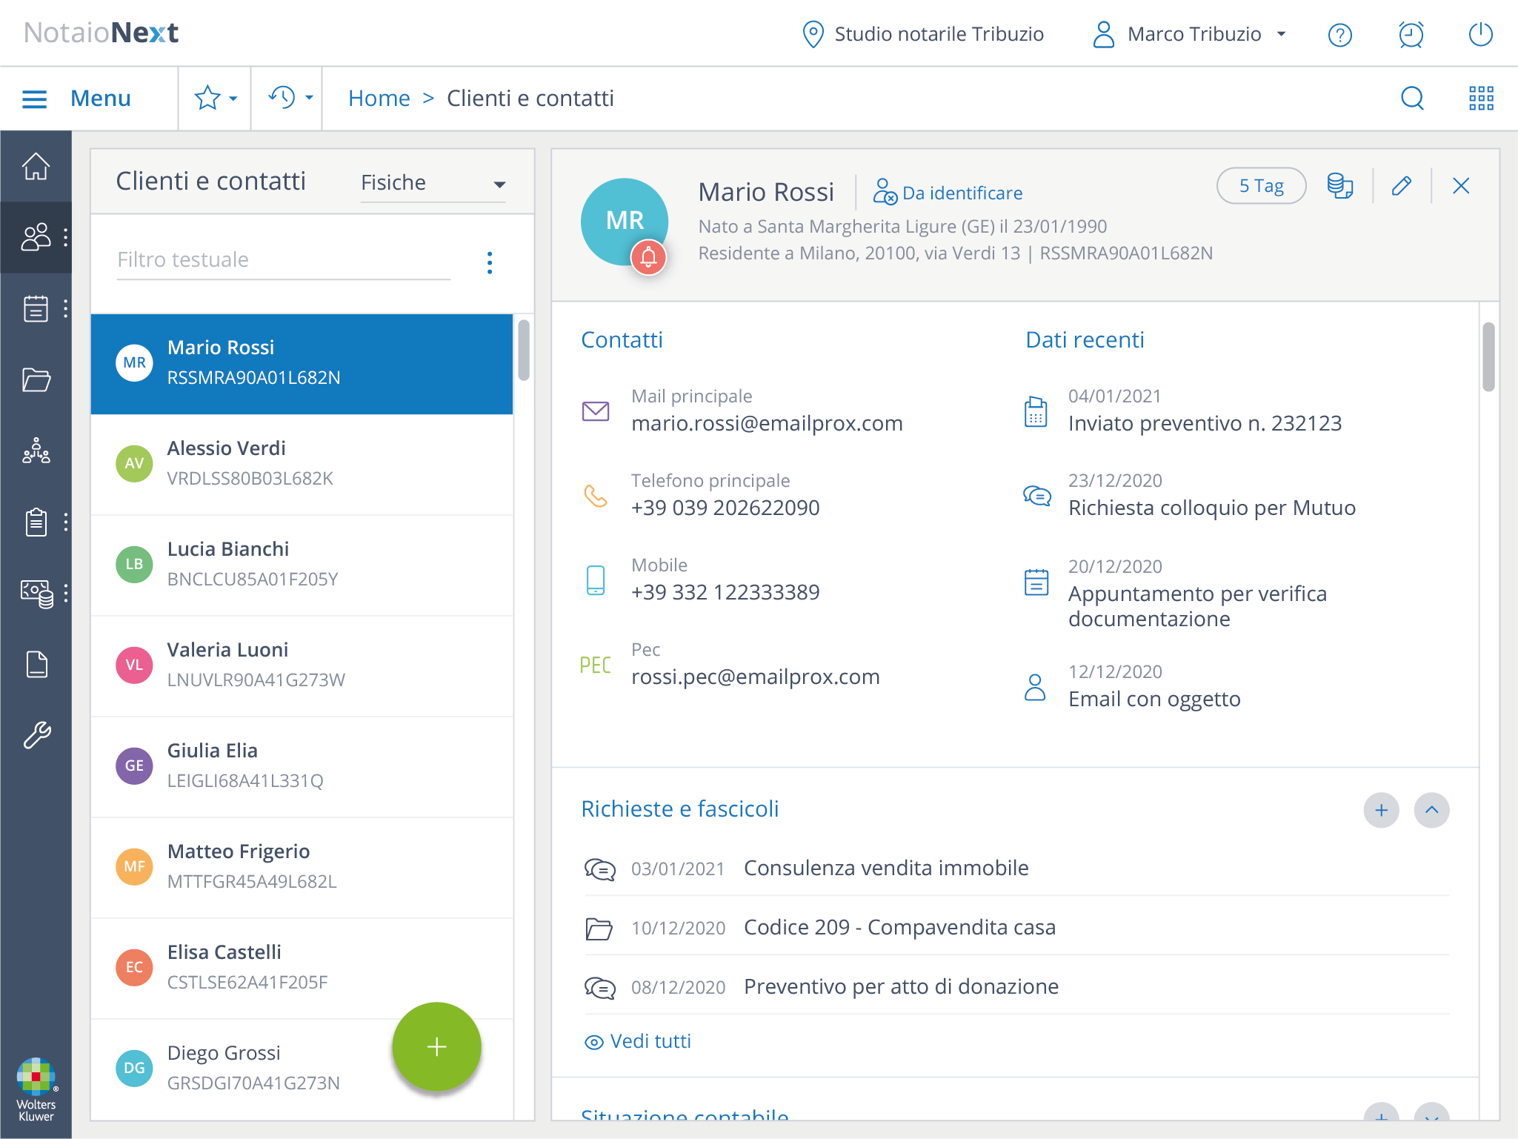Screen dimensions: 1518x1139
Task: Open the calendar icon in sidebar
Action: pyautogui.click(x=36, y=308)
